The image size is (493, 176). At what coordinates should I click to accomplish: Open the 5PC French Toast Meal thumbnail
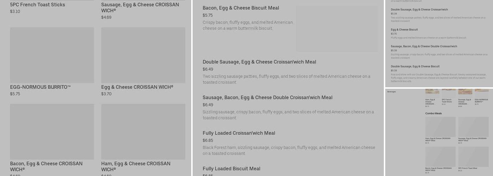[x=473, y=157]
